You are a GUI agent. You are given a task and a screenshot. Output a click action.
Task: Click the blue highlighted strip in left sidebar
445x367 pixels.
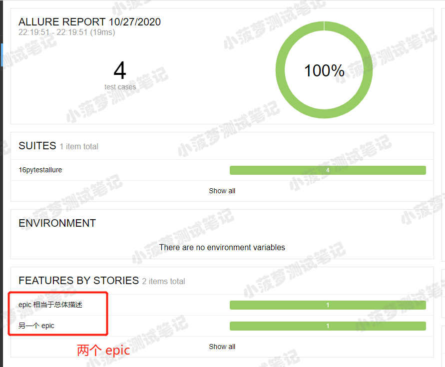1,55
